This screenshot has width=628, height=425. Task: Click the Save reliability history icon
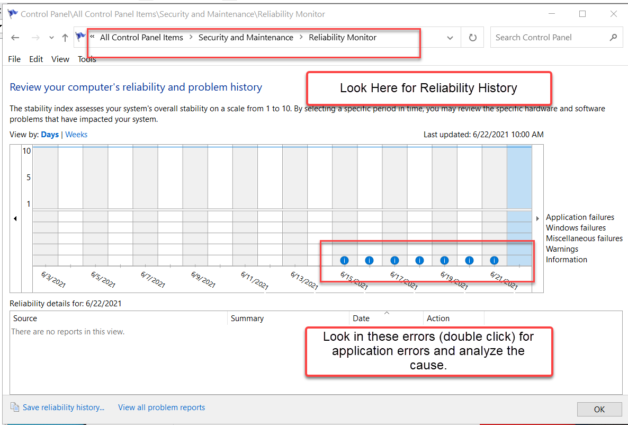tap(16, 407)
